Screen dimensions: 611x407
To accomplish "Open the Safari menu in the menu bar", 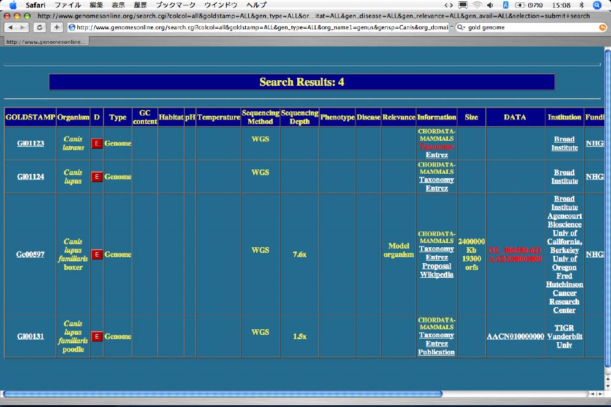I will [x=36, y=5].
